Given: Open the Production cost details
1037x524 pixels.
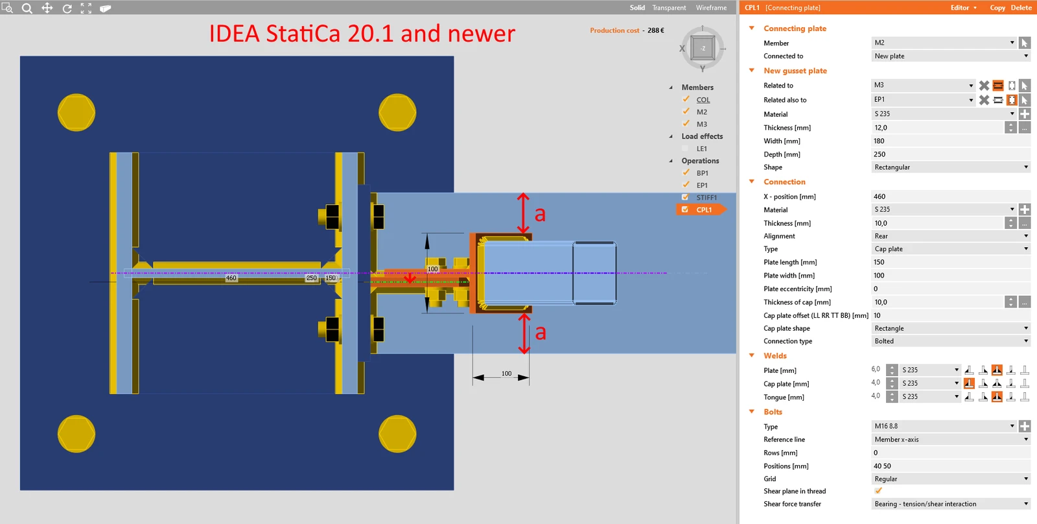Looking at the screenshot, I should (614, 30).
